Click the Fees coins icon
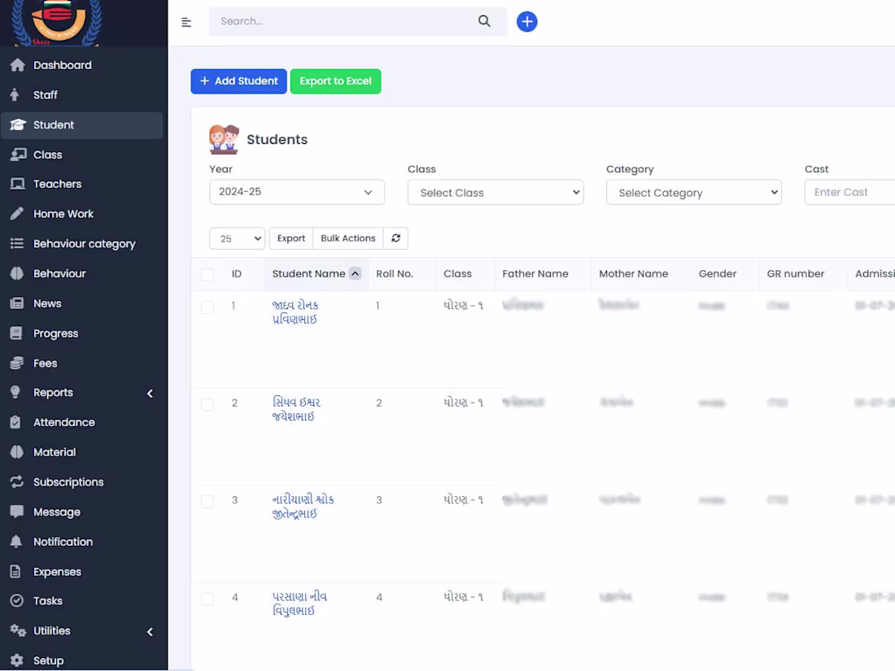 (x=17, y=364)
